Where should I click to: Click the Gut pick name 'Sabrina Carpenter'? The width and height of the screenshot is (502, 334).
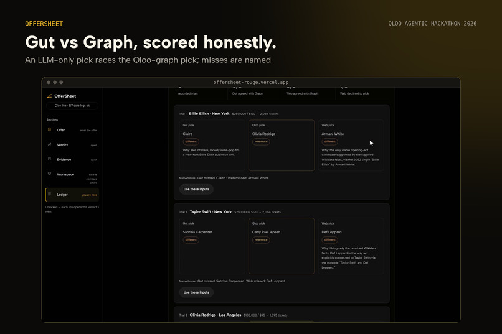pyautogui.click(x=197, y=232)
